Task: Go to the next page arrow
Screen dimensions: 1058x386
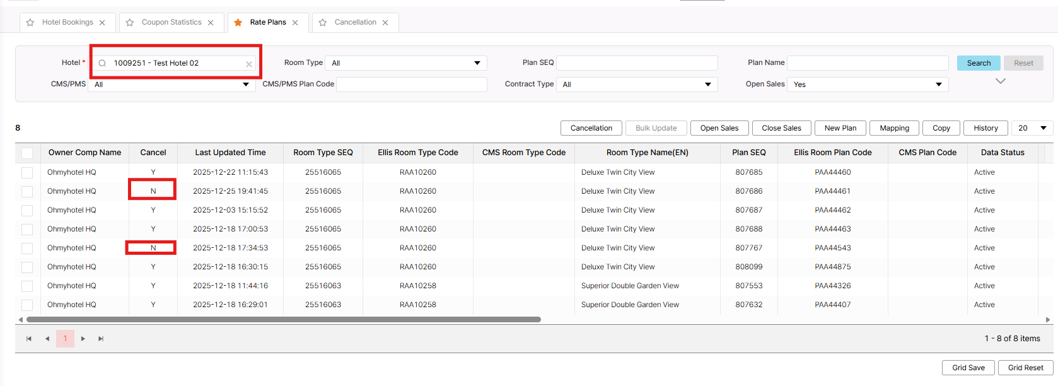Action: (83, 339)
